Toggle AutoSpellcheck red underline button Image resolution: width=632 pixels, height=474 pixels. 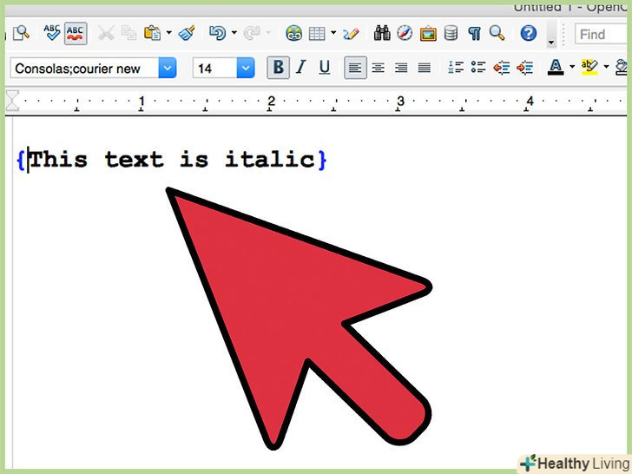click(76, 34)
